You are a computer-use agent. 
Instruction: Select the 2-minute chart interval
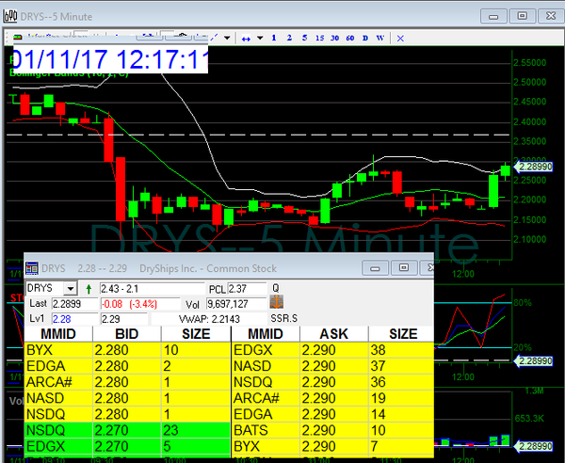(290, 38)
